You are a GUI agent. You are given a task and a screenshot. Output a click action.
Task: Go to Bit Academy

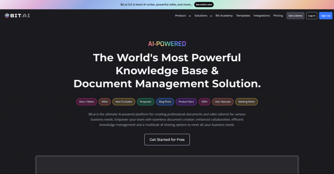(224, 16)
